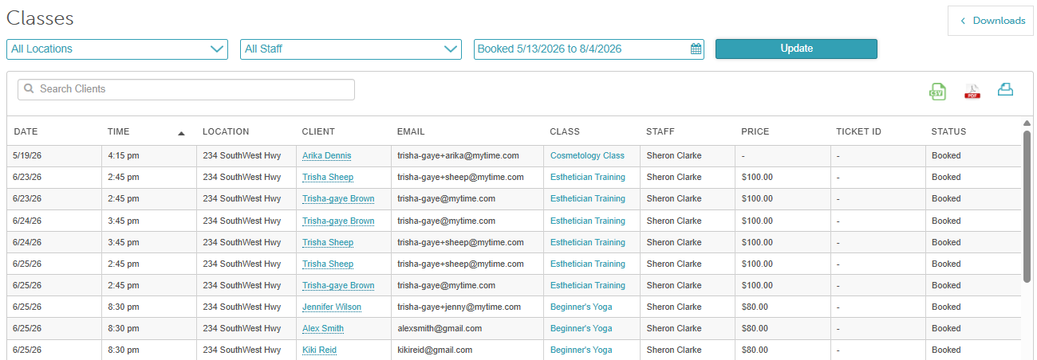Go back to Downloads
This screenshot has height=360, width=1037.
[991, 21]
